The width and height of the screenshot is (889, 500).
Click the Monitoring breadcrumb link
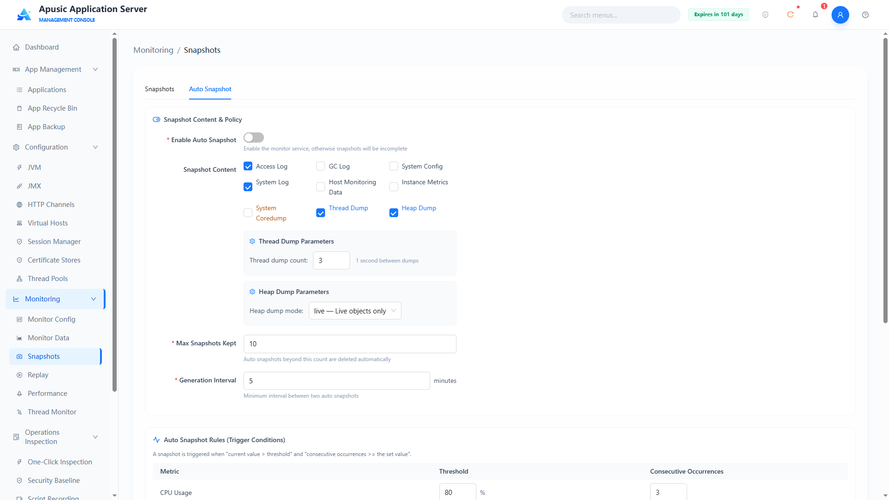click(153, 50)
